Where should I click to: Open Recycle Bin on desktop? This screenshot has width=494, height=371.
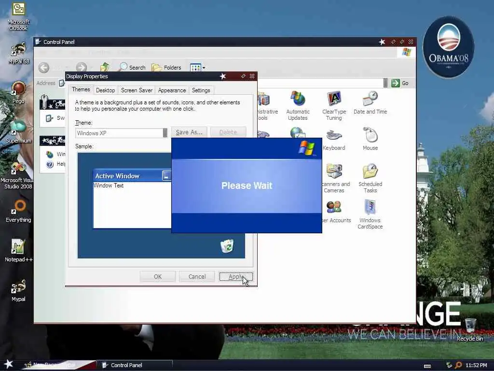click(470, 329)
